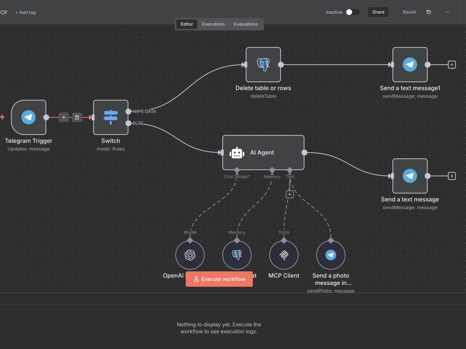Click the Telegram Trigger output connector
Viewport: 466px width, 349px height.
[46, 117]
